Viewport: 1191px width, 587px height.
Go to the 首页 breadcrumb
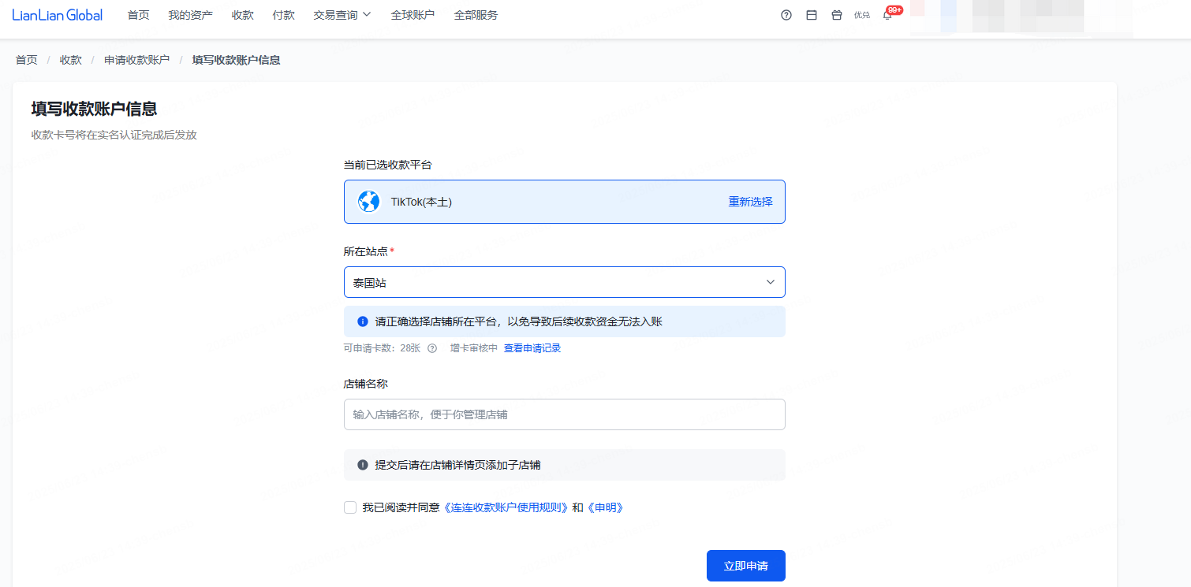pos(27,60)
